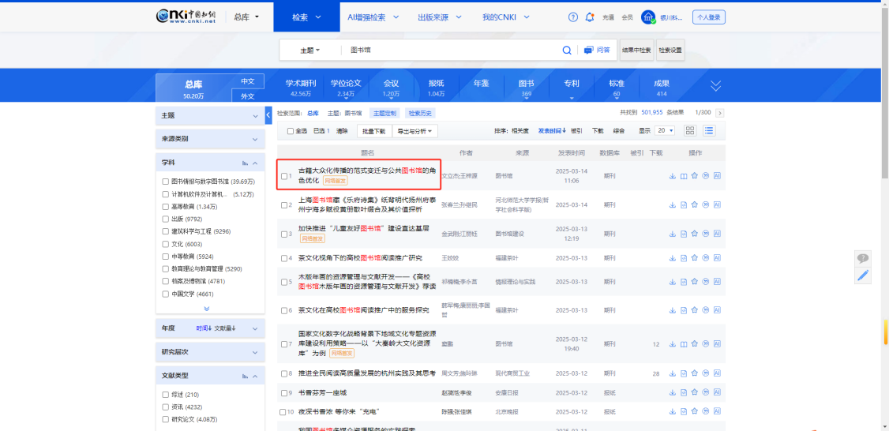
Task: Expand more database tabs chevron
Action: click(x=715, y=85)
